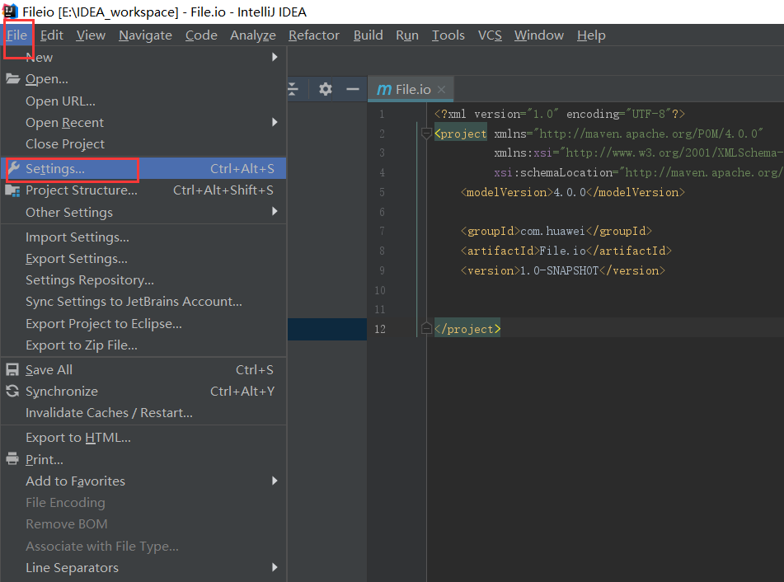
Task: Fold the closing project tag at line 12
Action: coord(426,328)
